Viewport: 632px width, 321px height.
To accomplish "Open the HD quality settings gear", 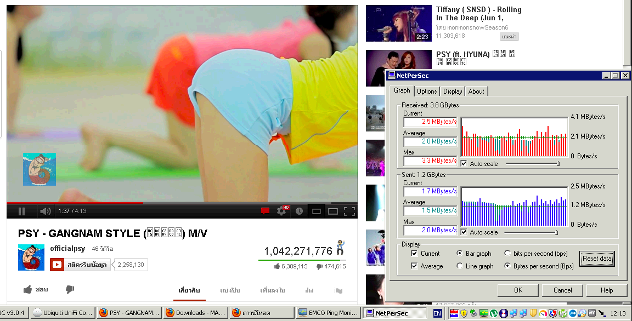I will 282,211.
